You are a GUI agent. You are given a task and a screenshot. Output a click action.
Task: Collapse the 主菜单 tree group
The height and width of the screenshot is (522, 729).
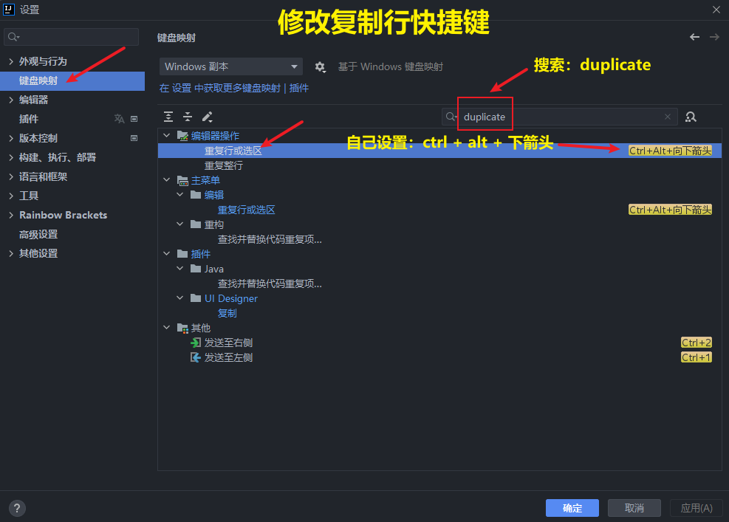167,180
